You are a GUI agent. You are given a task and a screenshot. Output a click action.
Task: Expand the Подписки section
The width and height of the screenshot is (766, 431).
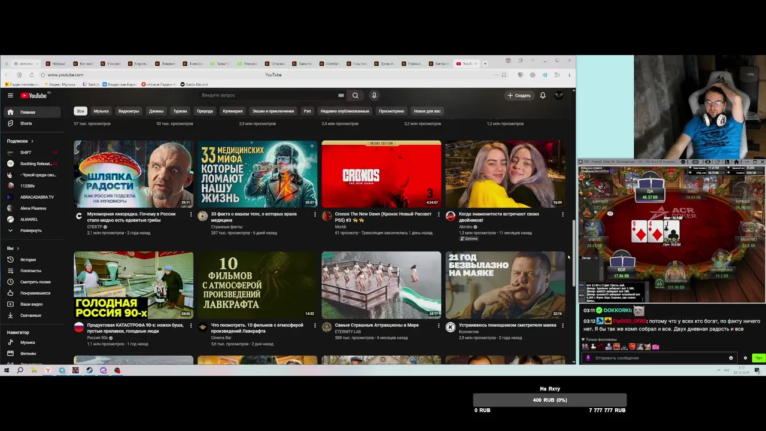(20, 141)
